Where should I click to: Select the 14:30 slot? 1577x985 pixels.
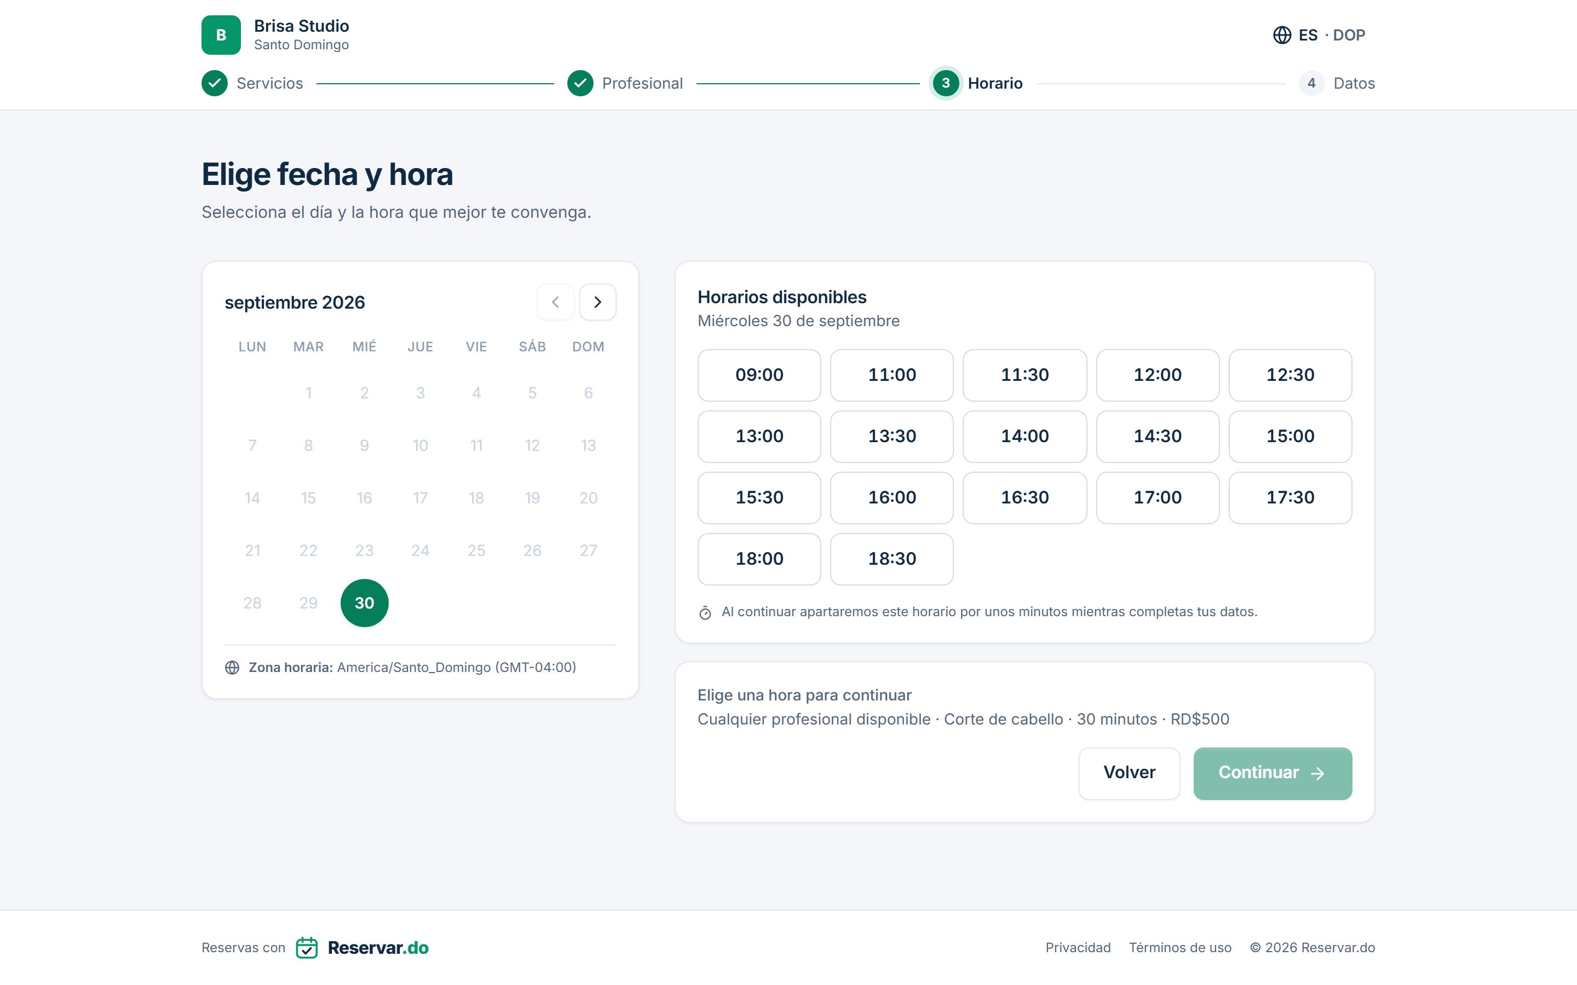pyautogui.click(x=1158, y=437)
